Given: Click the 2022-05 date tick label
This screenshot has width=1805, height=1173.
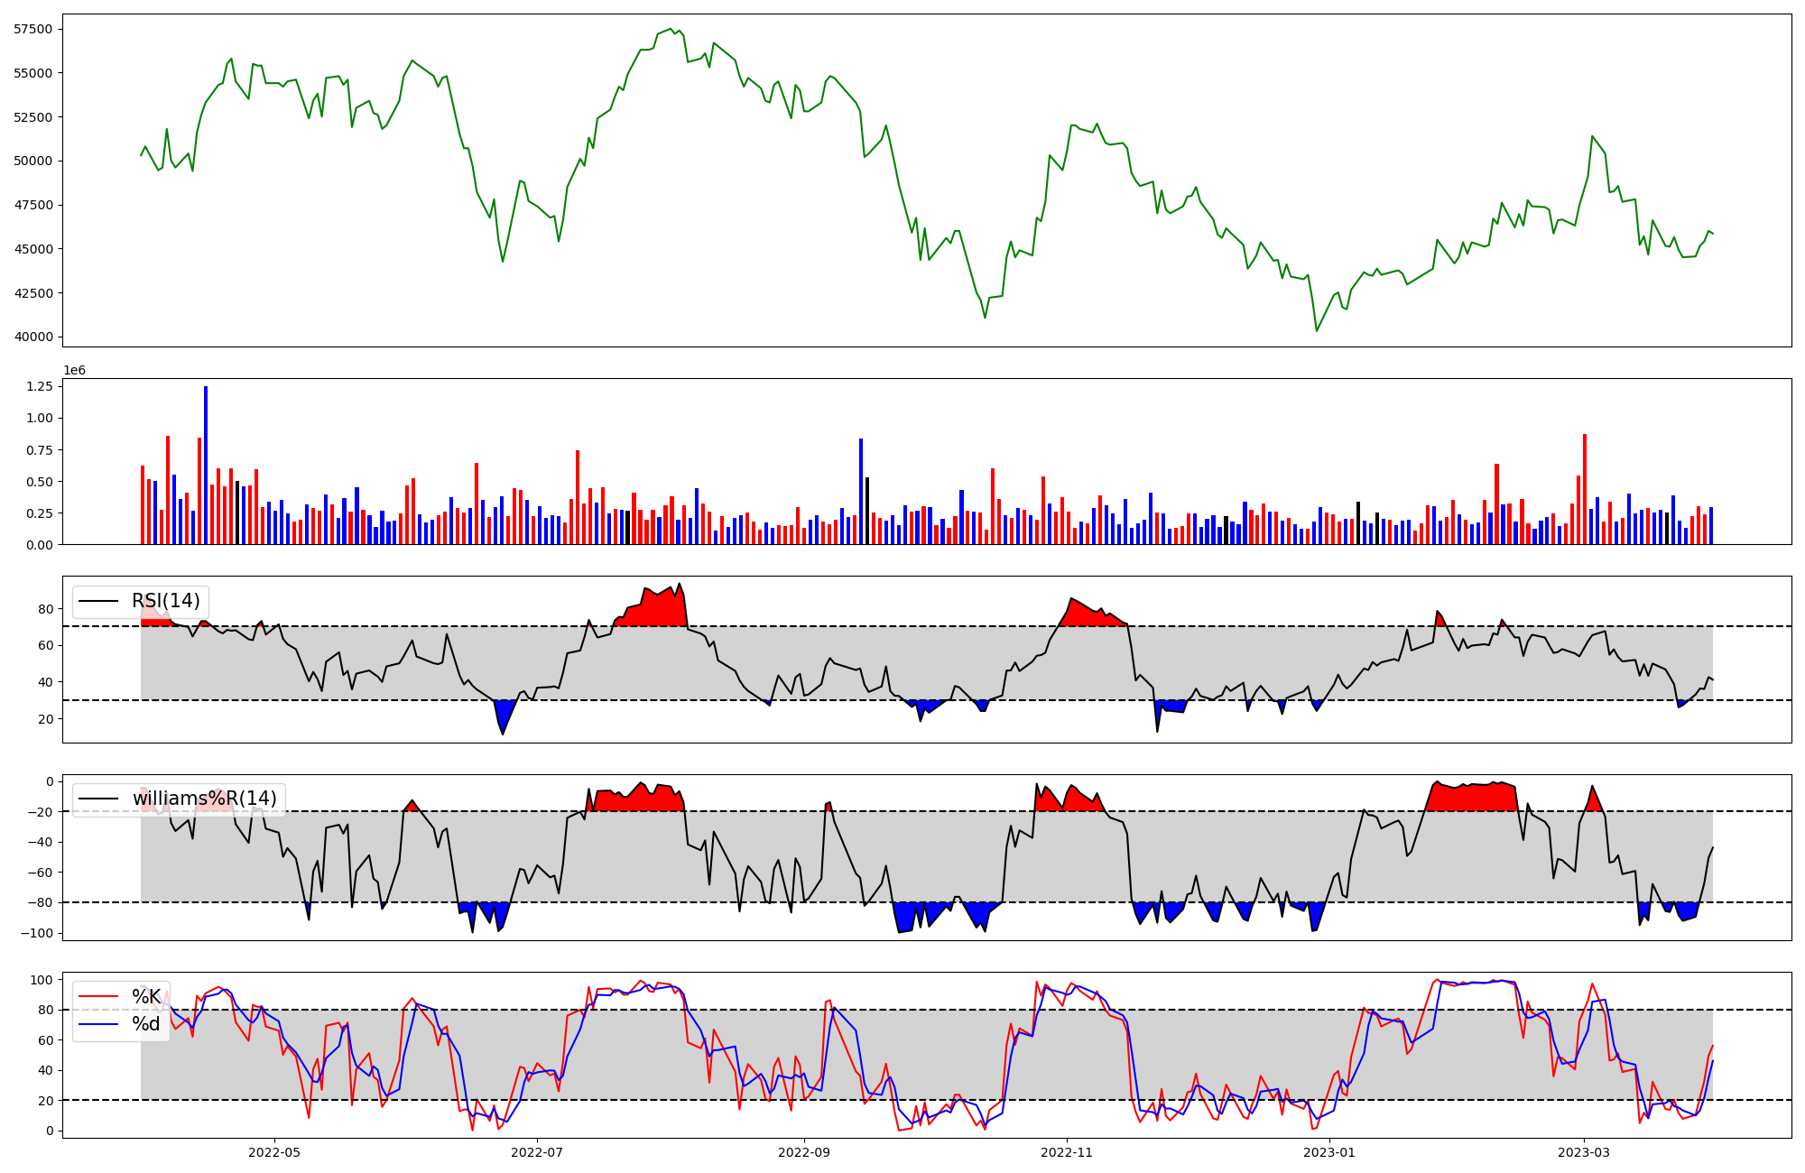Looking at the screenshot, I should (x=274, y=1152).
